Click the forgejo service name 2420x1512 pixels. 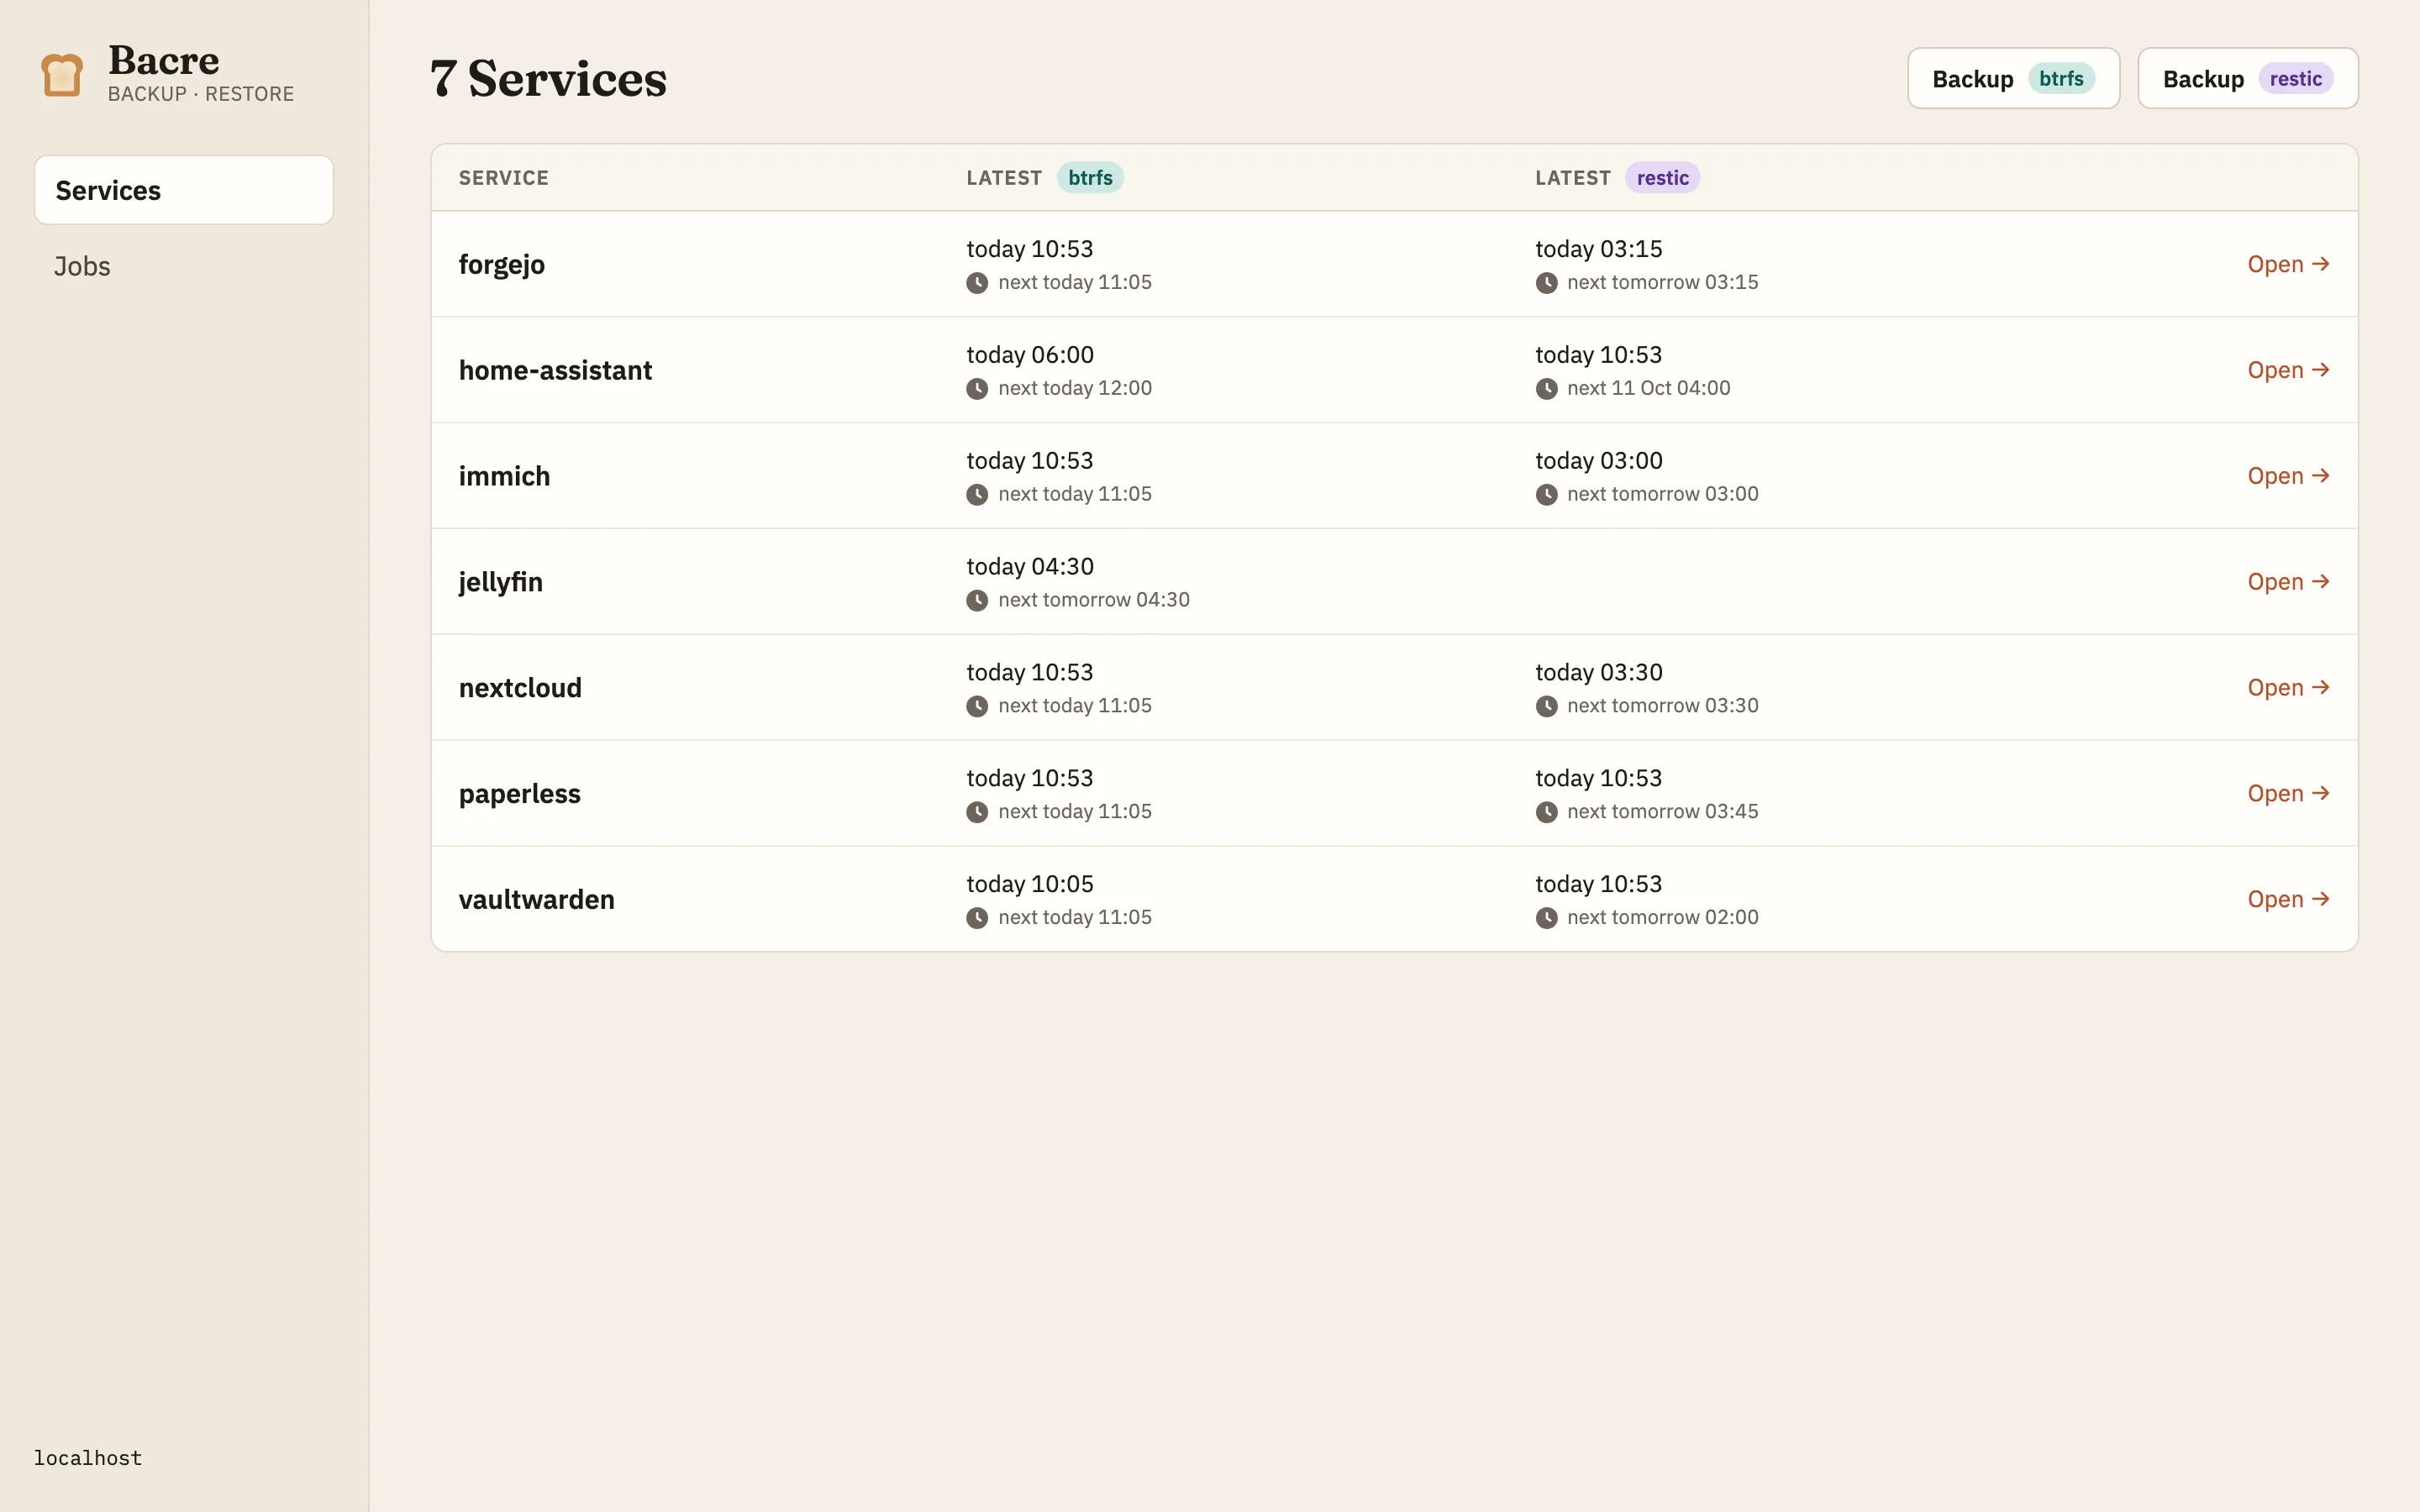tap(502, 265)
